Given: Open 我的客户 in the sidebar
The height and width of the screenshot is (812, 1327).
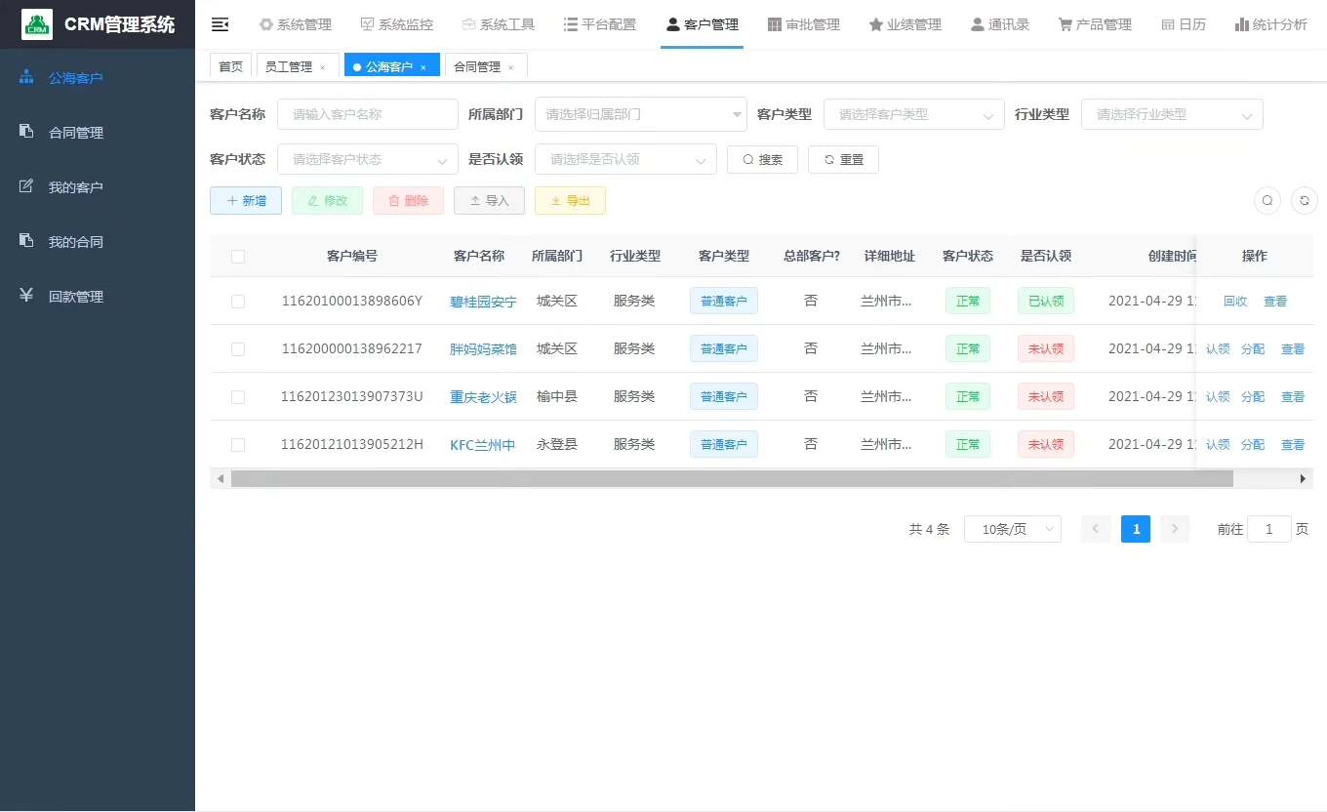Looking at the screenshot, I should click(75, 187).
